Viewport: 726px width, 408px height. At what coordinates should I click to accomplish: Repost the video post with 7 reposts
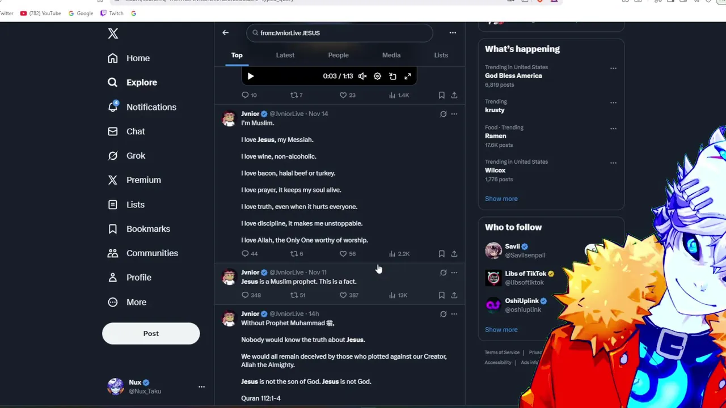[x=296, y=95]
